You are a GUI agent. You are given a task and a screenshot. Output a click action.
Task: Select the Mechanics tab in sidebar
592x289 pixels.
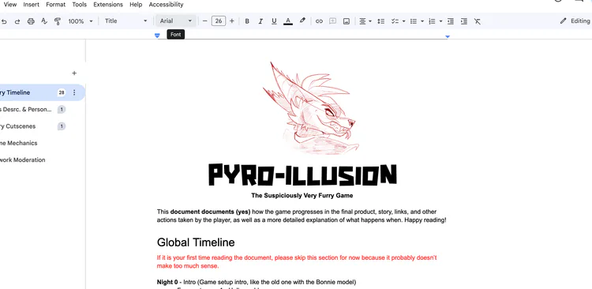click(x=18, y=143)
